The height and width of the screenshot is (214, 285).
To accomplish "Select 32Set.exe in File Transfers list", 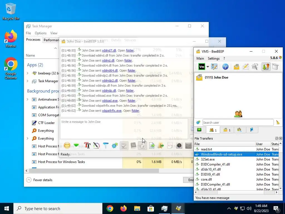I will click(x=237, y=159).
